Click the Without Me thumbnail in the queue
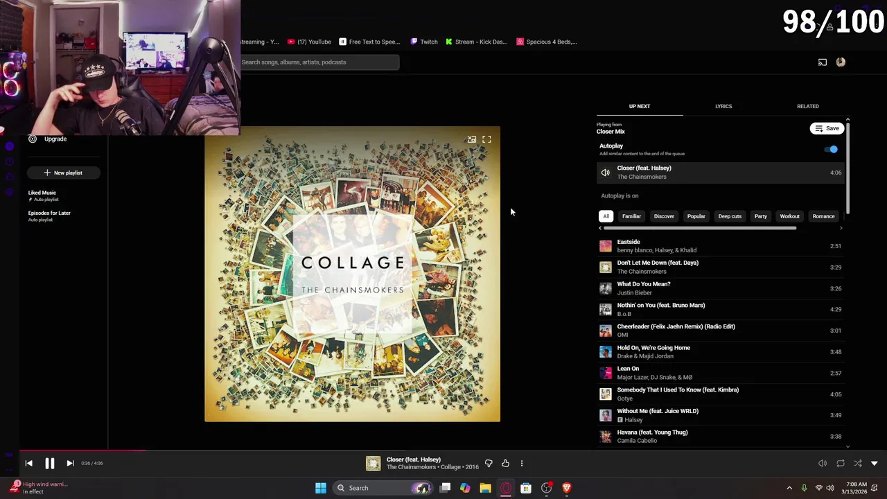Viewport: 887px width, 499px height. pyautogui.click(x=606, y=415)
